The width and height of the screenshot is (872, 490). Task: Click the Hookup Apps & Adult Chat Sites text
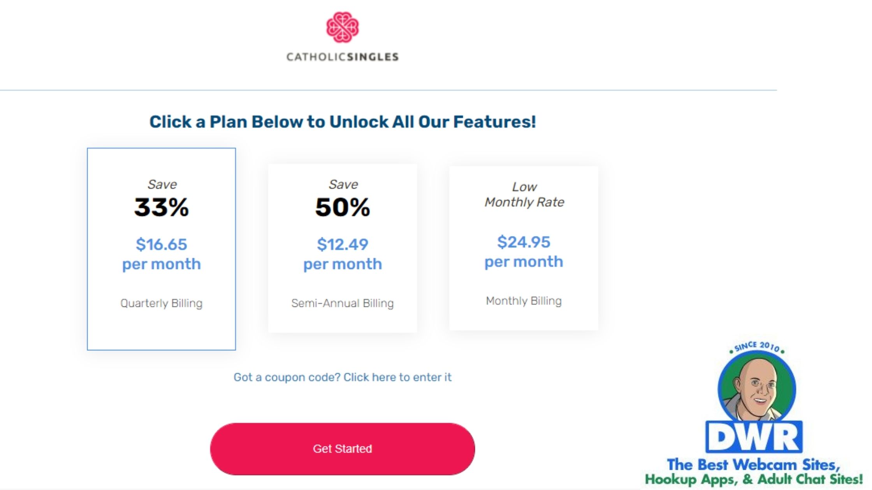(754, 479)
